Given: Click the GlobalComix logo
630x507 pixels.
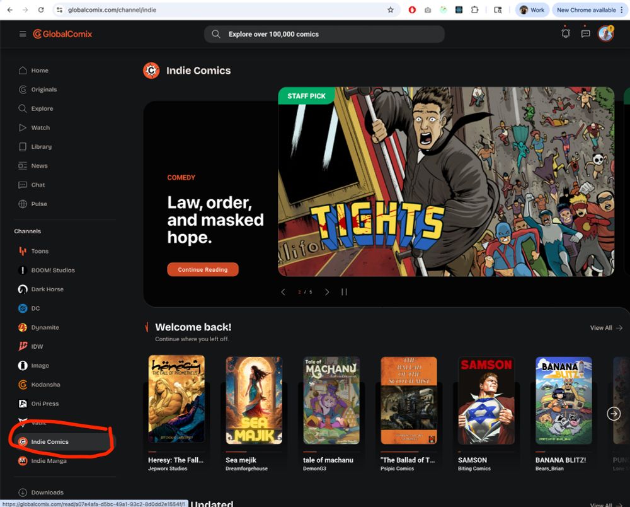Looking at the screenshot, I should click(62, 34).
